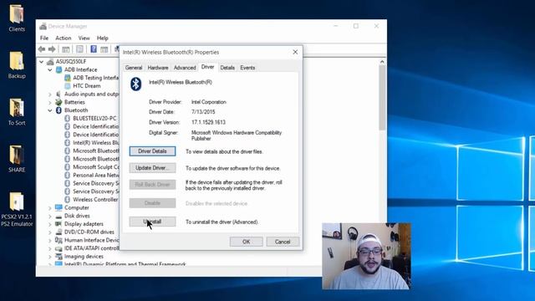Expand the Batteries branch

pos(50,102)
